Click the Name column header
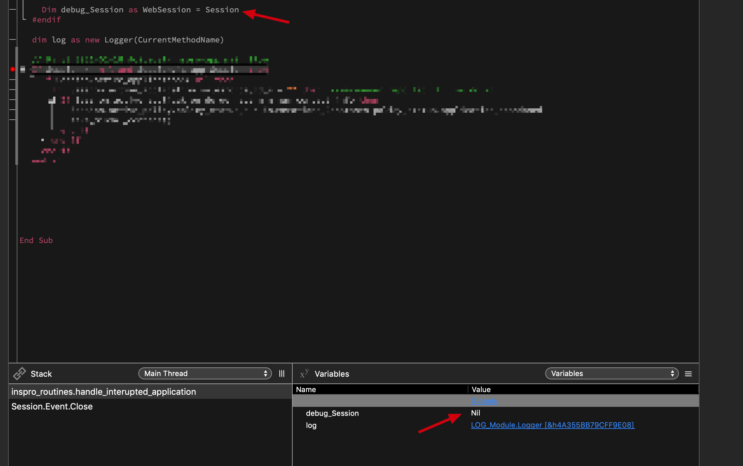Viewport: 743px width, 466px height. pos(306,389)
